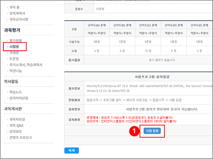The height and width of the screenshot is (159, 213).
Task: Open 콘텐츠 오류신고 link
Action: point(21,138)
